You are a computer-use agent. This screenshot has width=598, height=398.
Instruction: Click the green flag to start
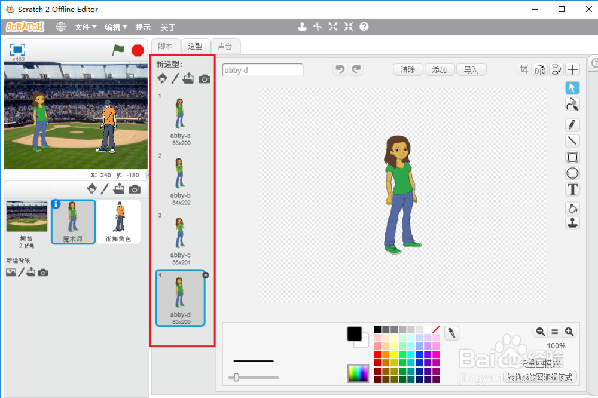tap(118, 50)
